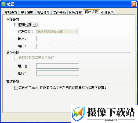Toggle 代理服务器需要身份验证 checkbox
Image resolution: width=138 pixels, height=123 pixels.
[16, 58]
